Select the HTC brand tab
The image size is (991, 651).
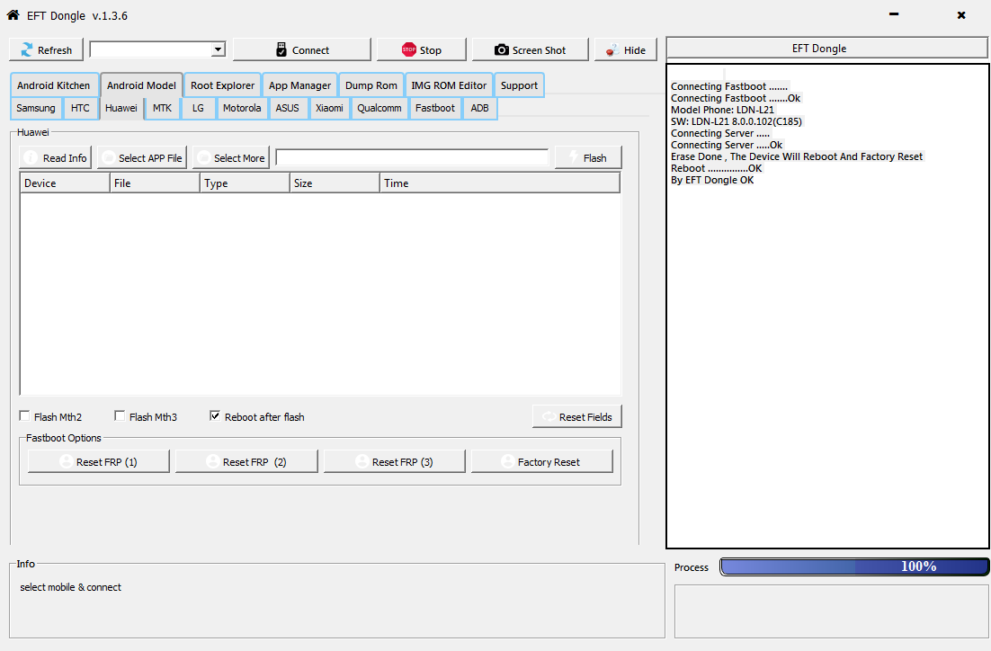click(x=80, y=108)
